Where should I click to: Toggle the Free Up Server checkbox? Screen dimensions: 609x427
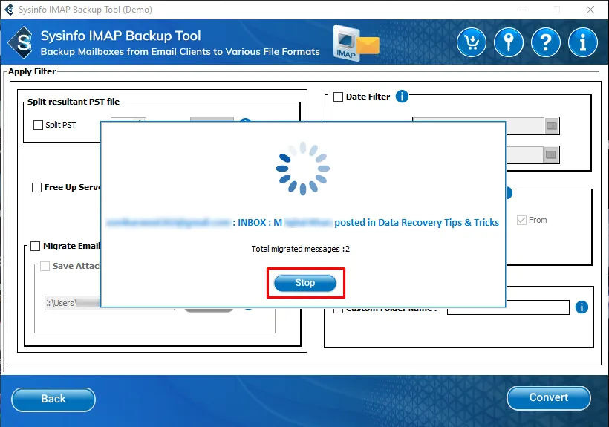[36, 187]
